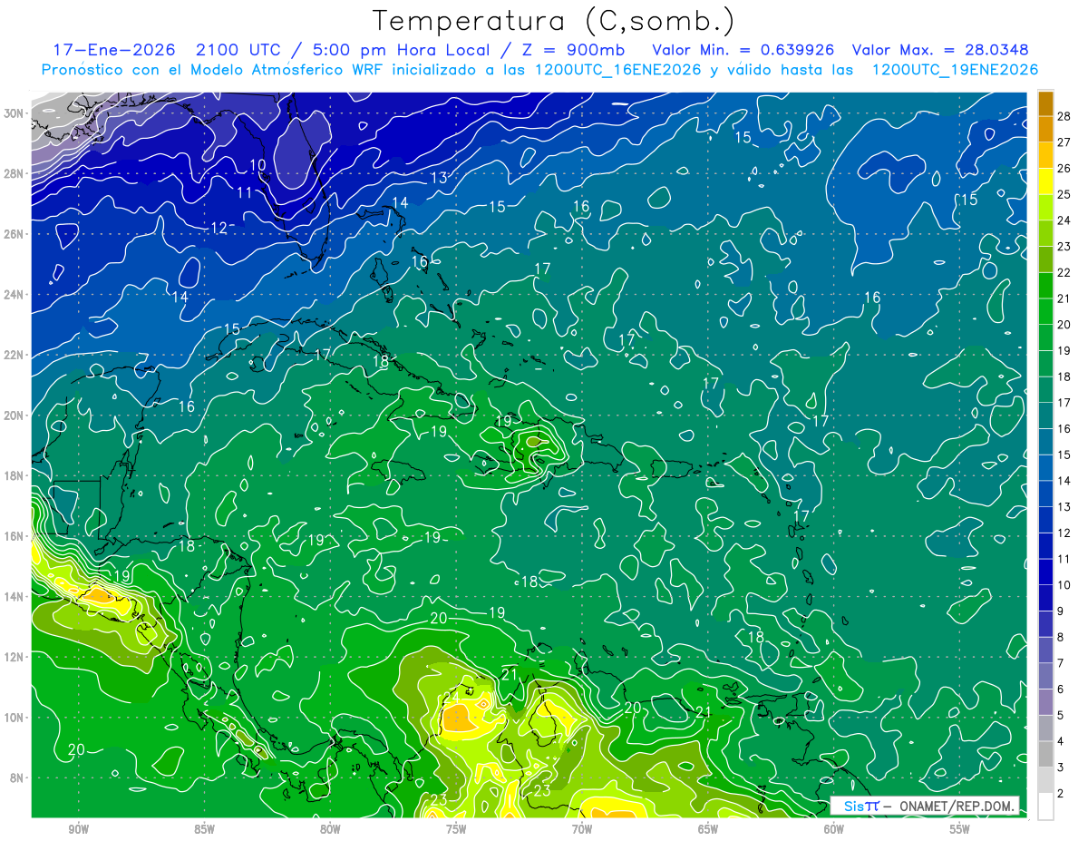This screenshot has height=841, width=1088.
Task: Click the contour label 12 on the map
Action: coord(219,229)
